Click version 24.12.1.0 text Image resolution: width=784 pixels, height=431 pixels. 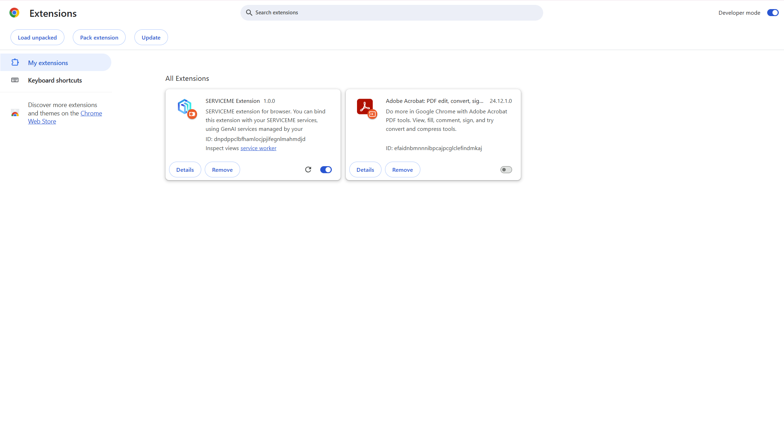pyautogui.click(x=501, y=101)
